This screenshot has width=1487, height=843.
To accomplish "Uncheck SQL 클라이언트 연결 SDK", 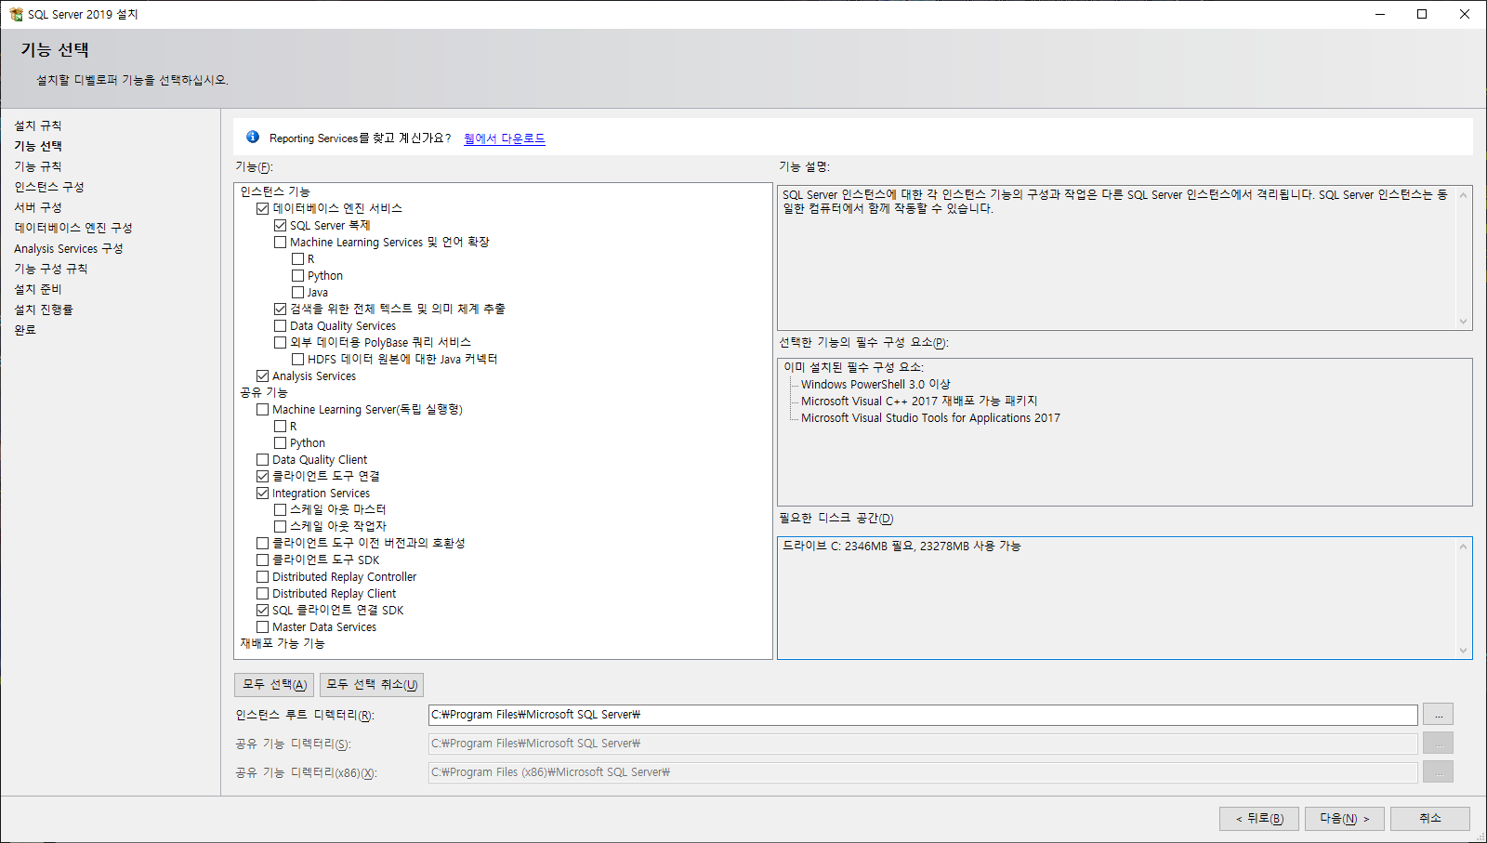I will click(262, 610).
